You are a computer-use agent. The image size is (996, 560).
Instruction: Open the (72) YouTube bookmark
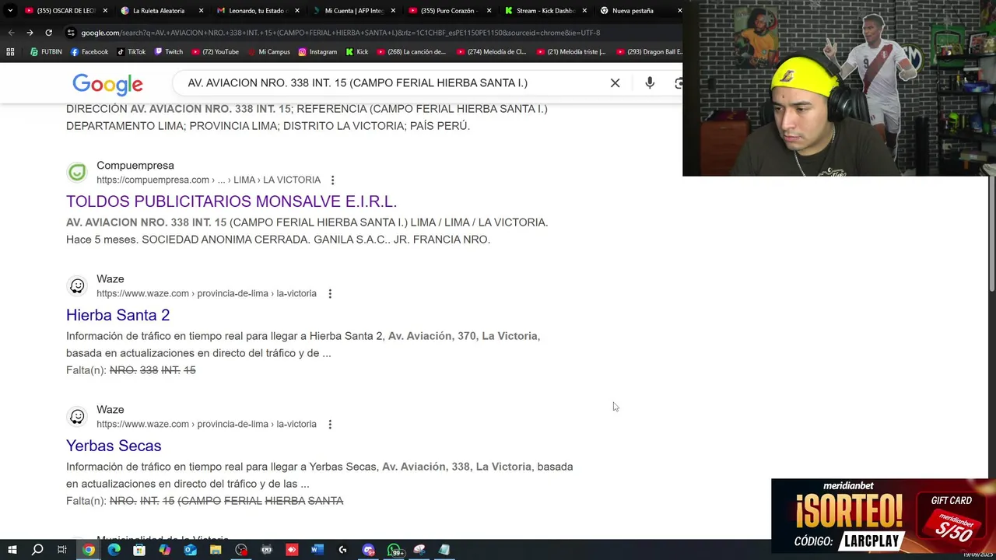[x=216, y=52]
